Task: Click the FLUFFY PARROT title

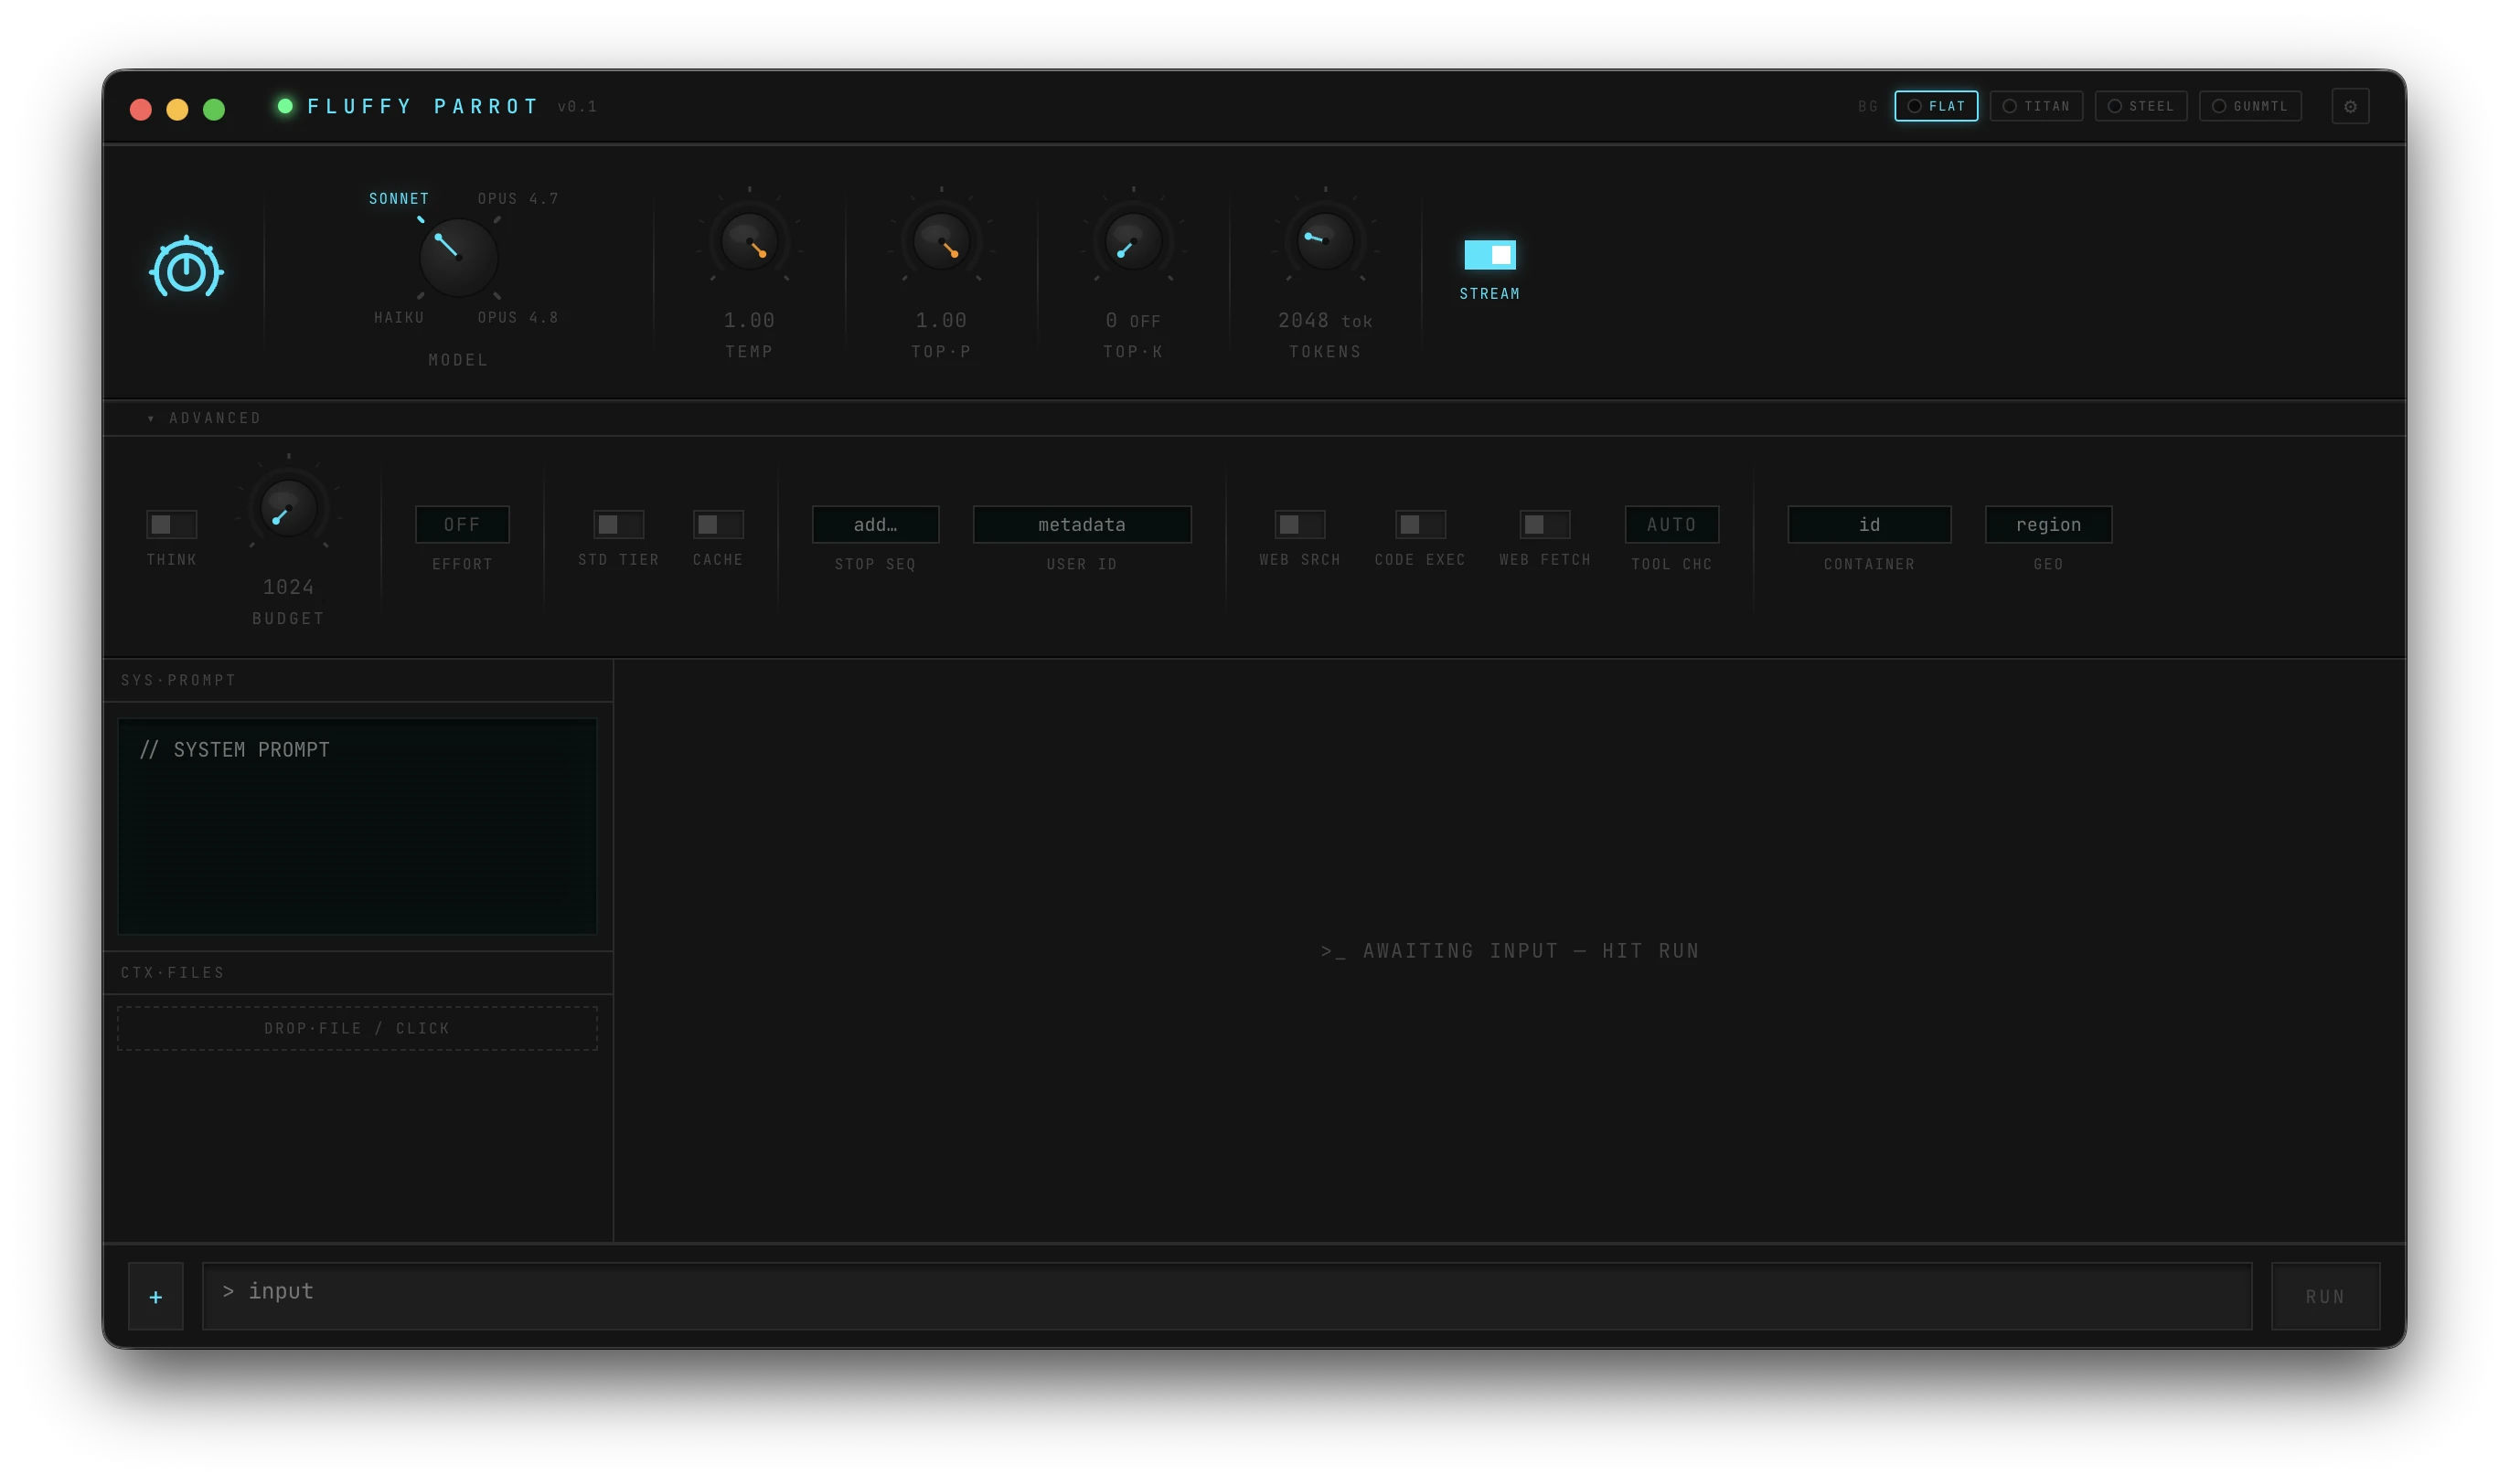Action: click(x=423, y=106)
